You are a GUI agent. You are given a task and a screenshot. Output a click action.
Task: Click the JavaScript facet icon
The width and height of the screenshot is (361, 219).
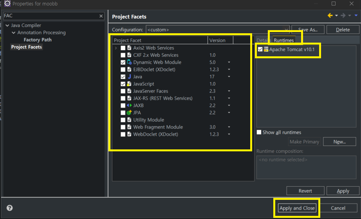(129, 84)
